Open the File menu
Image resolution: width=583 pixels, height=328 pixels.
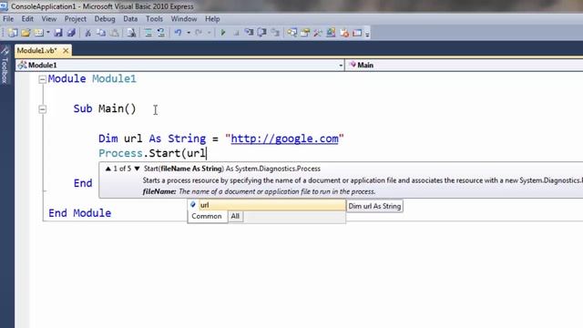(x=8, y=19)
